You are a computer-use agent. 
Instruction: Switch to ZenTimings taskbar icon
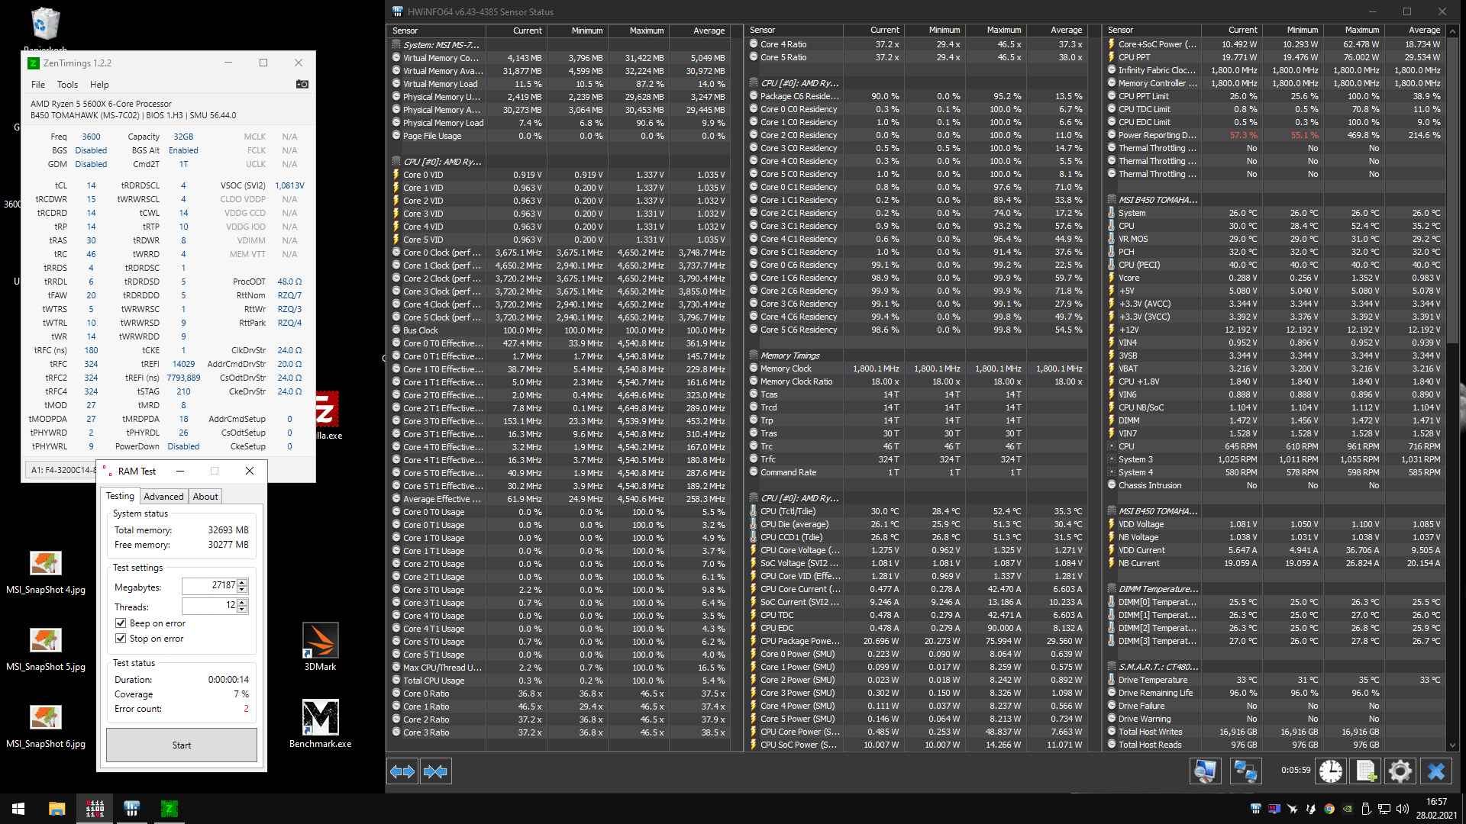(x=170, y=809)
